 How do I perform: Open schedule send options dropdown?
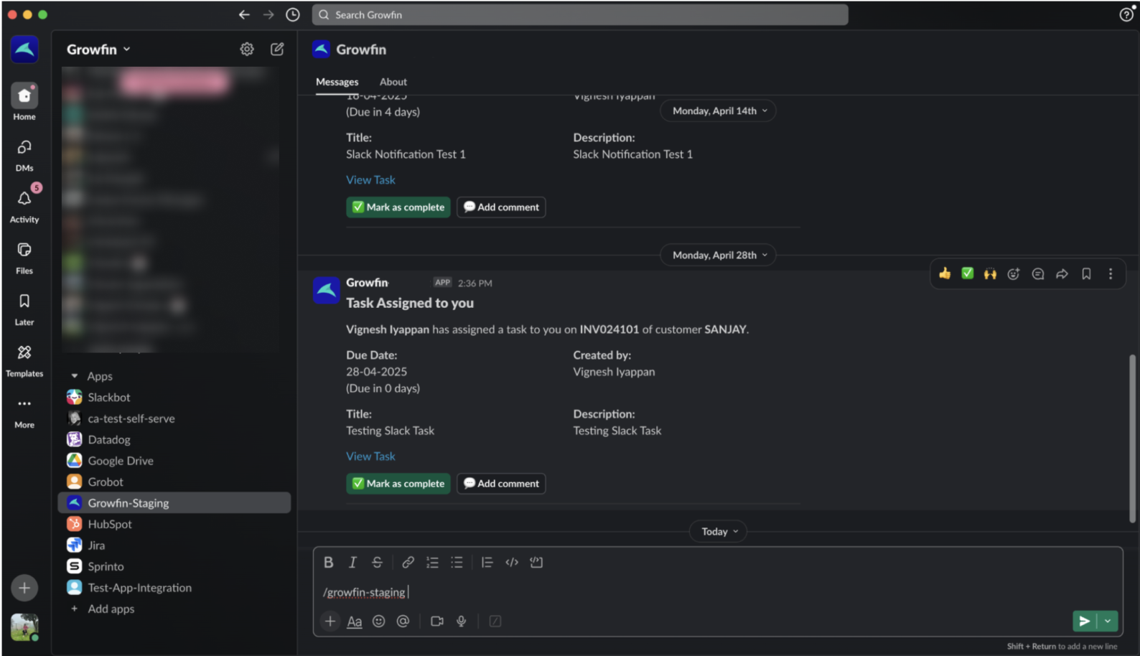[x=1108, y=621]
